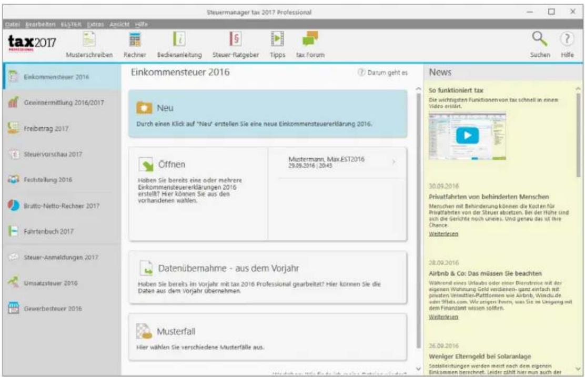Open the Extras menu

(95, 24)
